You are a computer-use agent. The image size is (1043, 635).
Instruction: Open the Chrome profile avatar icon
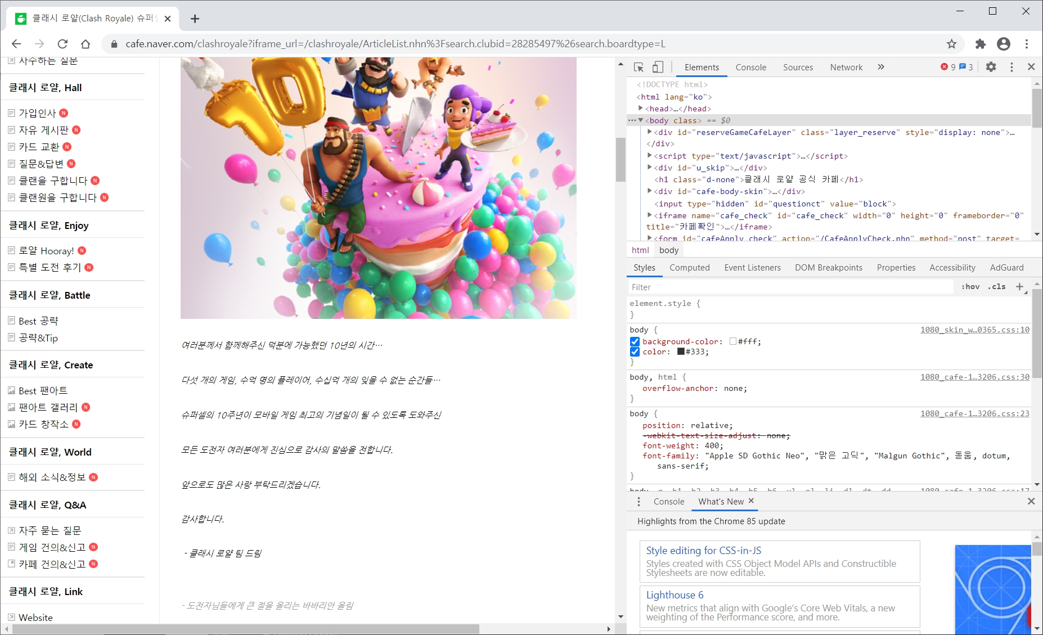click(1004, 44)
